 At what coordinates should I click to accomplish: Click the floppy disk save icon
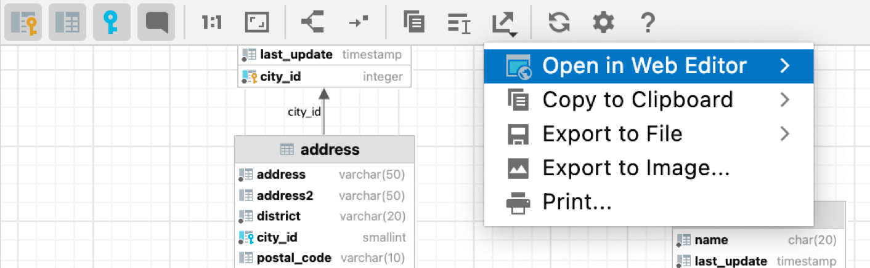coord(518,134)
